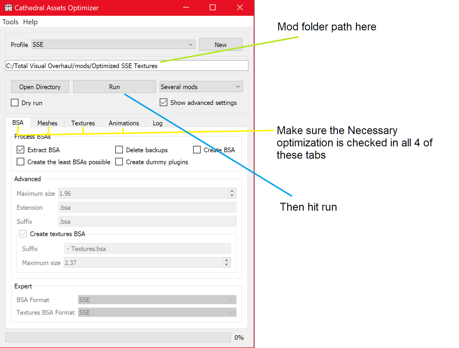The width and height of the screenshot is (459, 348).
Task: Switch to the Meshes tab
Action: tap(47, 123)
